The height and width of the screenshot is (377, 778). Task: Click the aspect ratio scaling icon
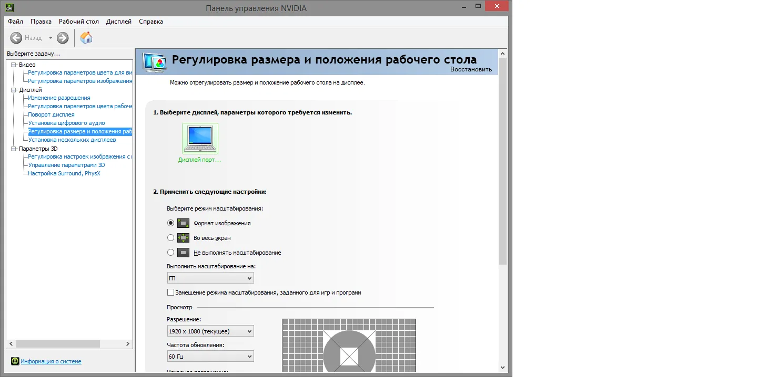[x=183, y=223]
